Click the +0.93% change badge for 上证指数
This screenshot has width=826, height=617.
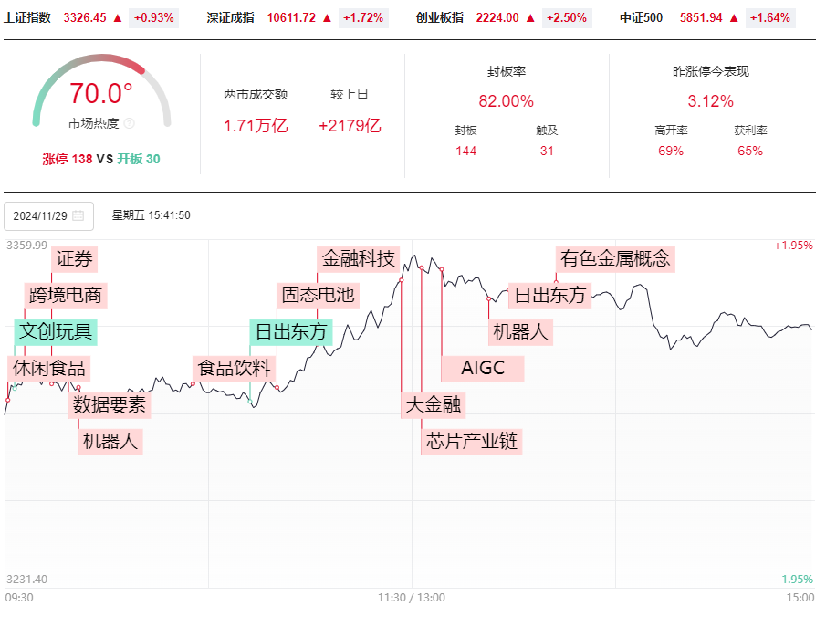(154, 18)
